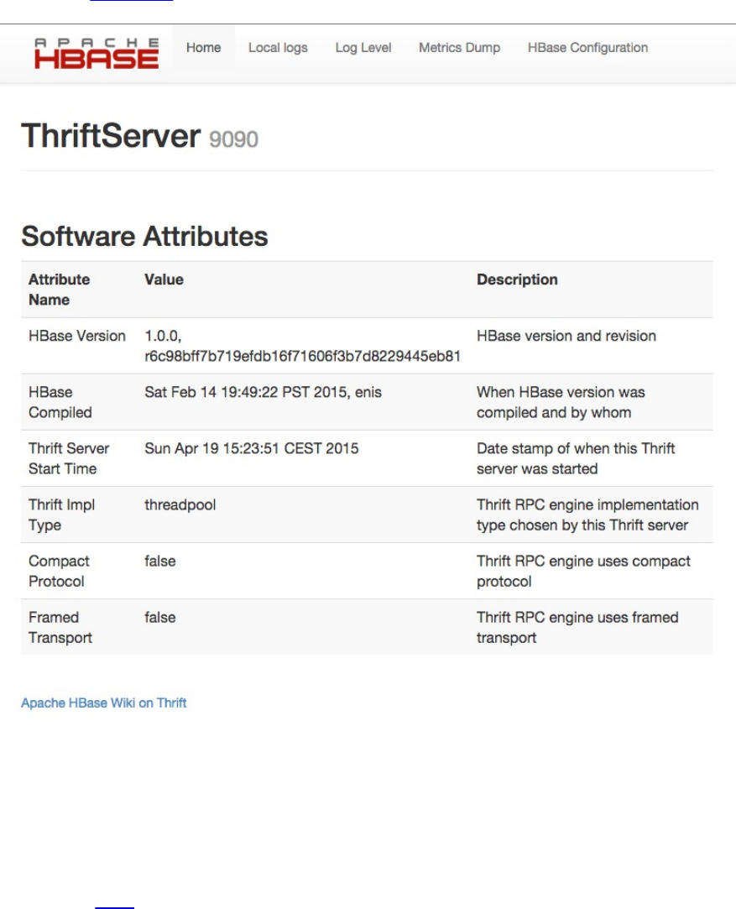Select the HBase Version row label

point(77,336)
